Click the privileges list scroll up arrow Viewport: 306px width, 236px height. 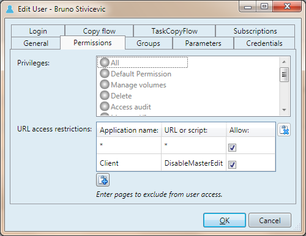point(284,62)
